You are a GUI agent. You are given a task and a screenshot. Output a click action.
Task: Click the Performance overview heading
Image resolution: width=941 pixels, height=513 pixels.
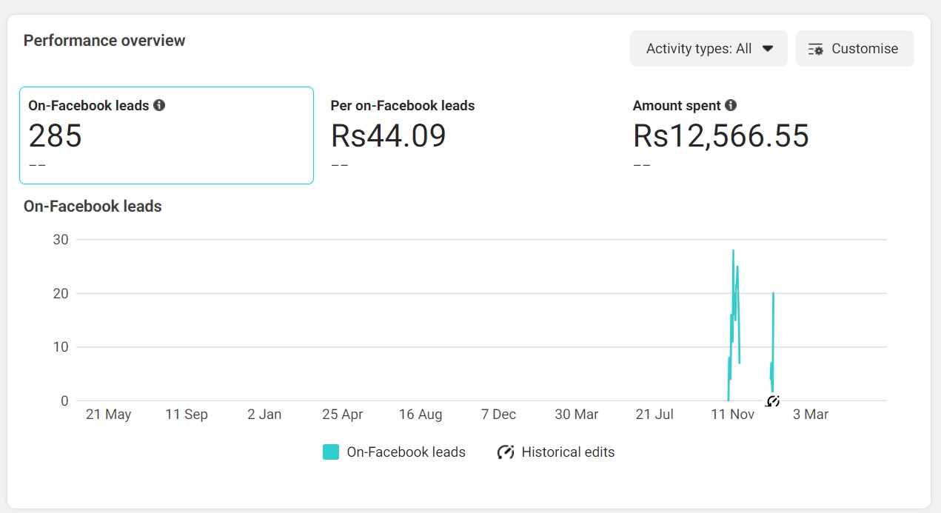coord(104,41)
